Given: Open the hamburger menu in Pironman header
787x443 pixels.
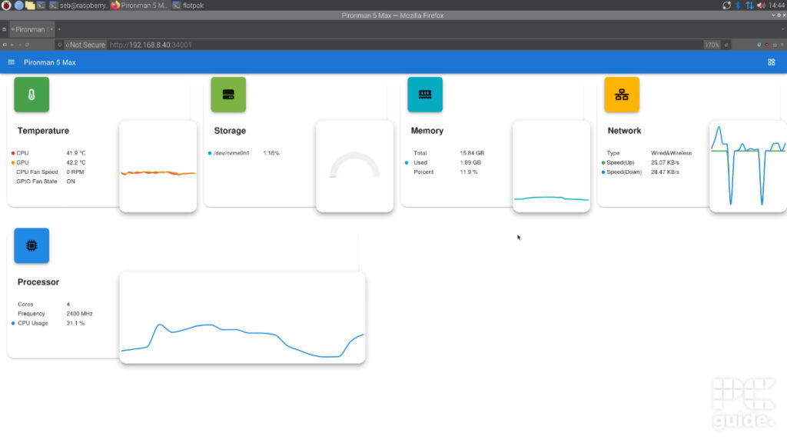Looking at the screenshot, I should click(x=11, y=62).
